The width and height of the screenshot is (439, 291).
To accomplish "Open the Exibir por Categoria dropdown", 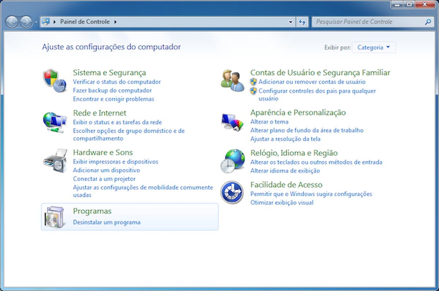I will coord(374,47).
